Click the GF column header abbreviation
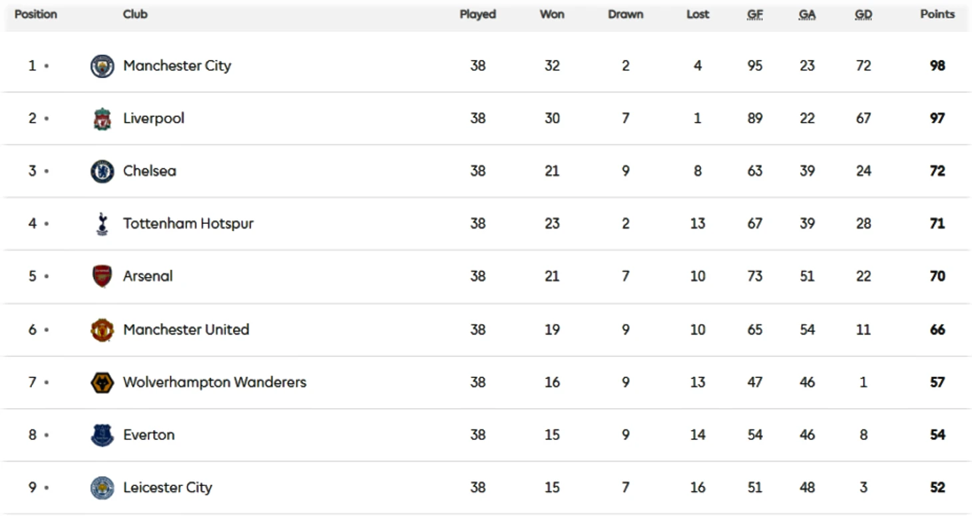Image resolution: width=972 pixels, height=516 pixels. tap(755, 14)
